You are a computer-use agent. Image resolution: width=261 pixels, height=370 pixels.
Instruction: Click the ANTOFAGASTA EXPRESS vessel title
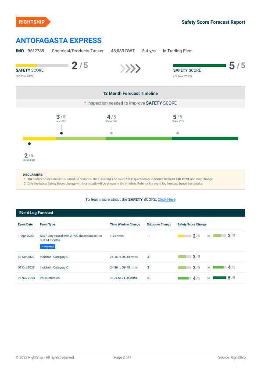pos(59,40)
